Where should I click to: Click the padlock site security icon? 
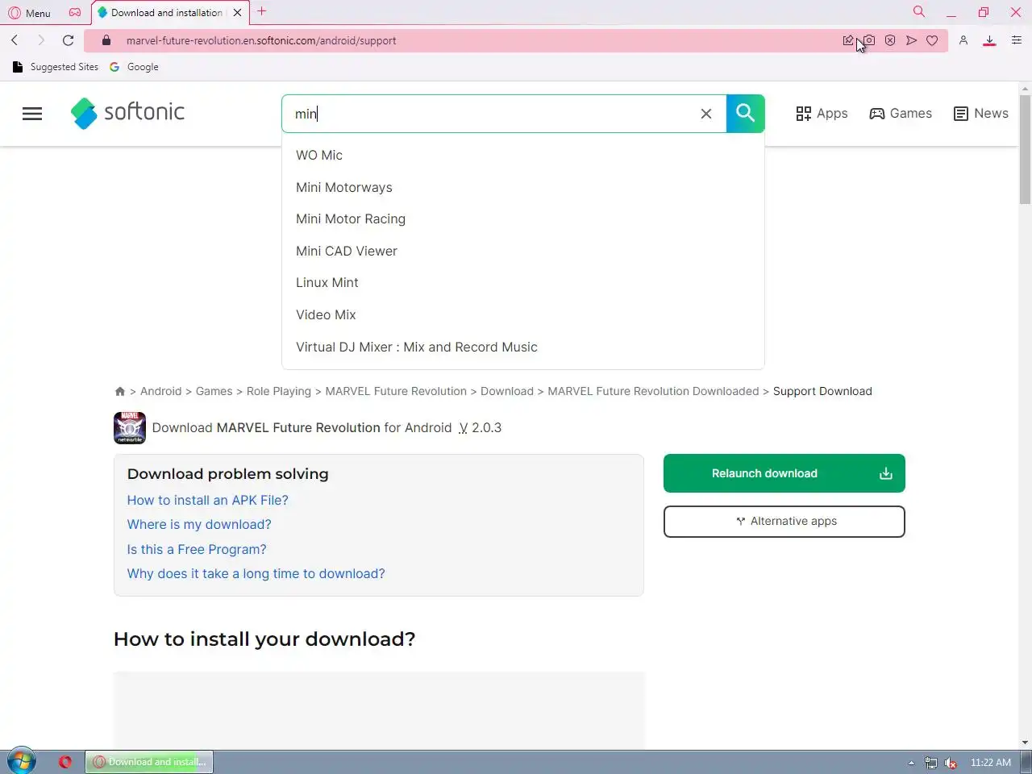(106, 40)
